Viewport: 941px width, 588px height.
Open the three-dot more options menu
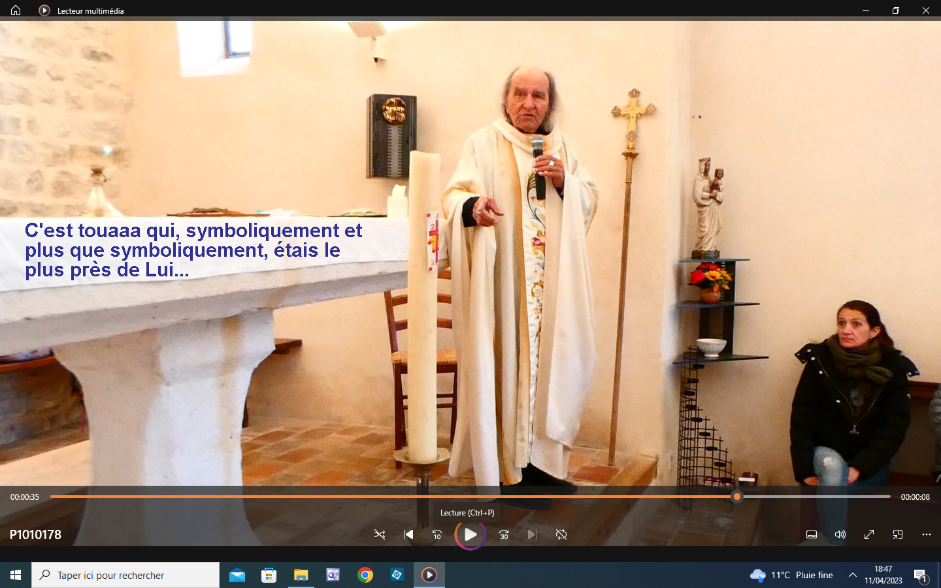click(x=927, y=534)
